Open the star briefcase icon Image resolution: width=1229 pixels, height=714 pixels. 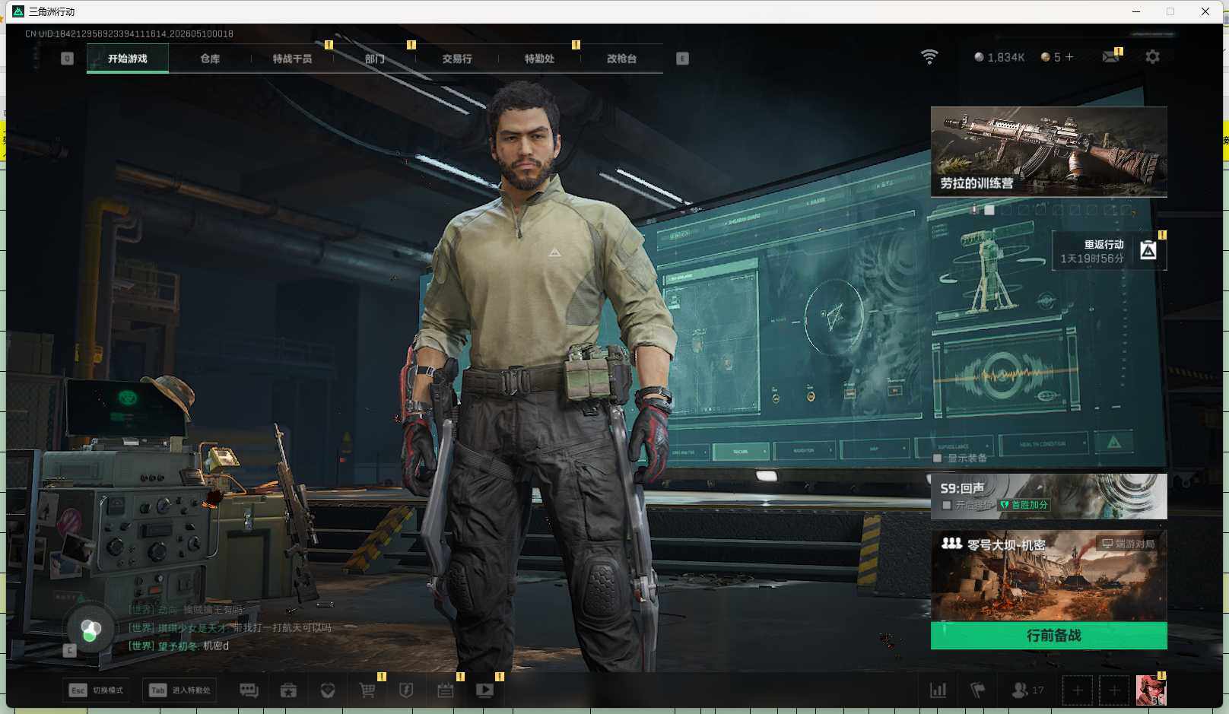pos(288,690)
